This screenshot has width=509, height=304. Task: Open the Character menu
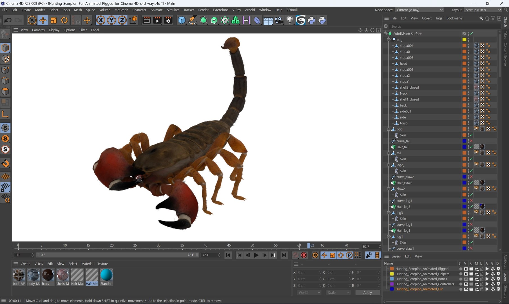[x=139, y=10]
